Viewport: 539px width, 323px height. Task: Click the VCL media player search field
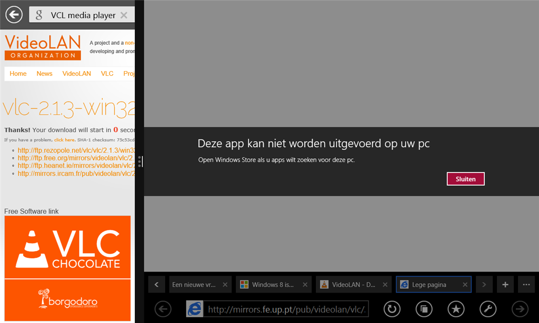[x=82, y=15]
